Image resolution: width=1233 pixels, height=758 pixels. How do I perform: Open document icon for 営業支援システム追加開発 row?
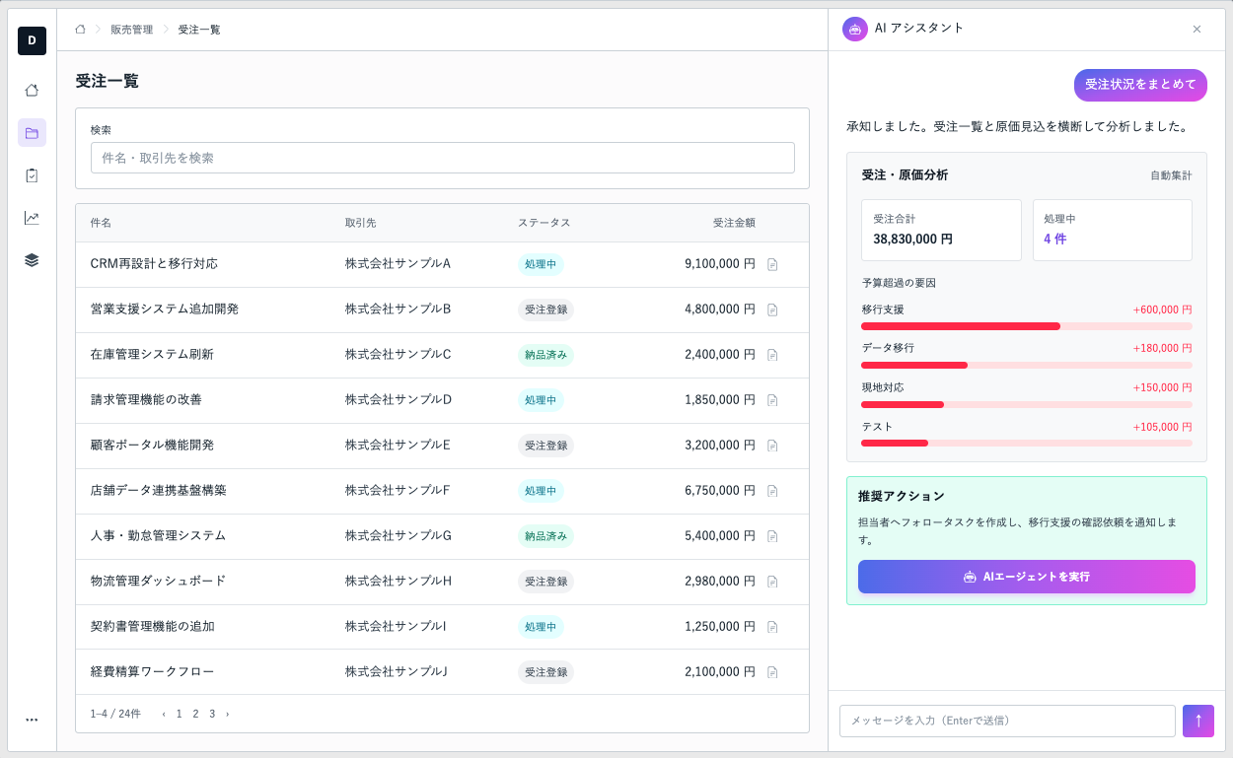(x=772, y=310)
